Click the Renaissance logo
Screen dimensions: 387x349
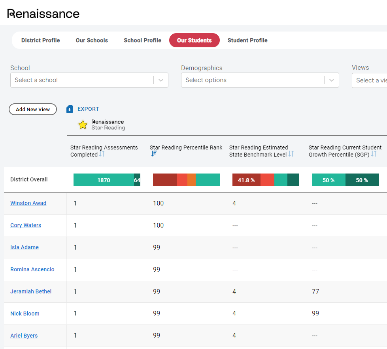[43, 14]
